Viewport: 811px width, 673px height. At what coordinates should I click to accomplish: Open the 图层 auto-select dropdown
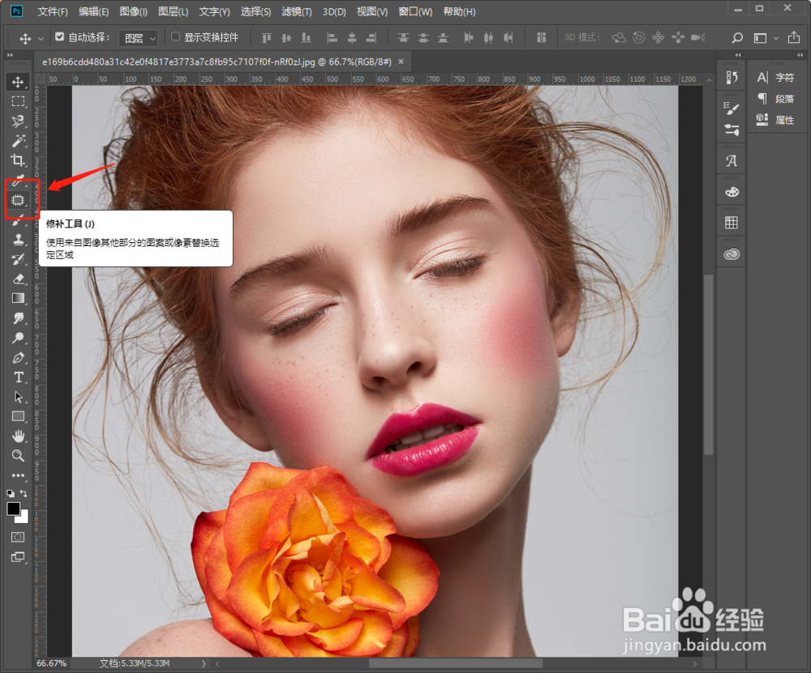[138, 38]
